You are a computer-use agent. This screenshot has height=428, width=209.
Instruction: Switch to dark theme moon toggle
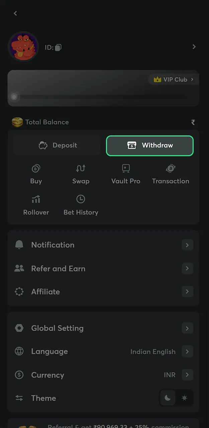pos(168,398)
